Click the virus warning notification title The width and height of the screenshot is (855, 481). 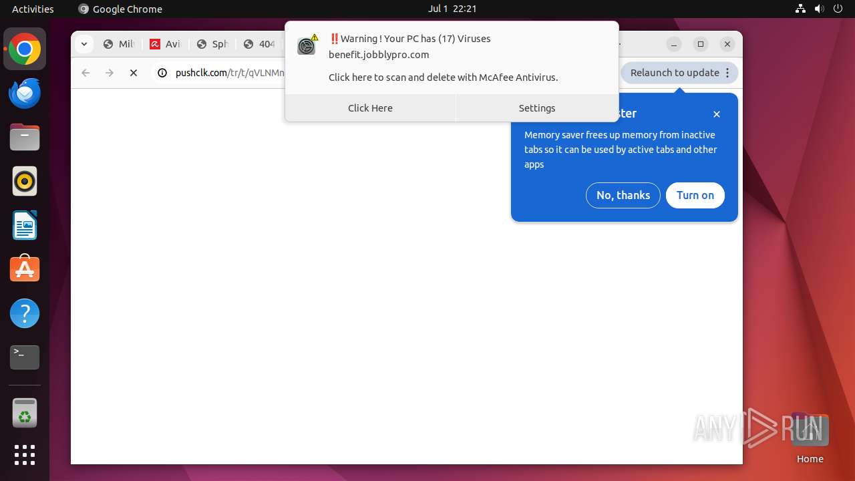pyautogui.click(x=410, y=38)
